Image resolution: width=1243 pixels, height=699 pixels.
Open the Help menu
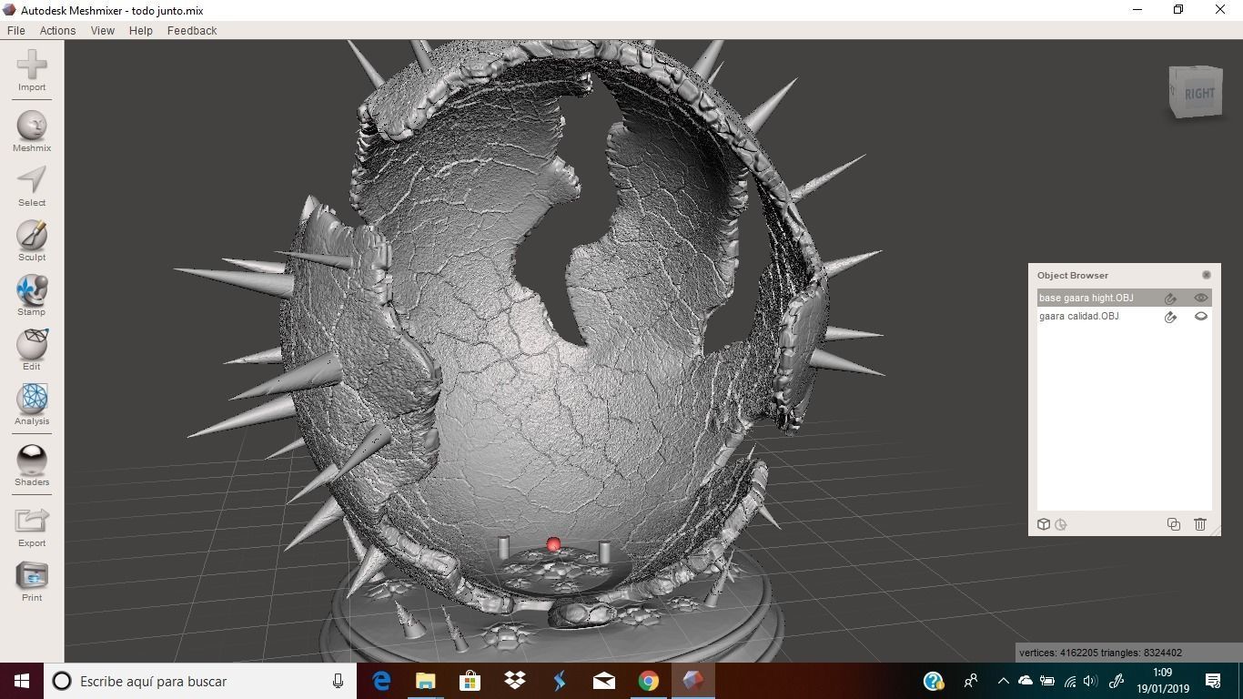click(x=141, y=30)
